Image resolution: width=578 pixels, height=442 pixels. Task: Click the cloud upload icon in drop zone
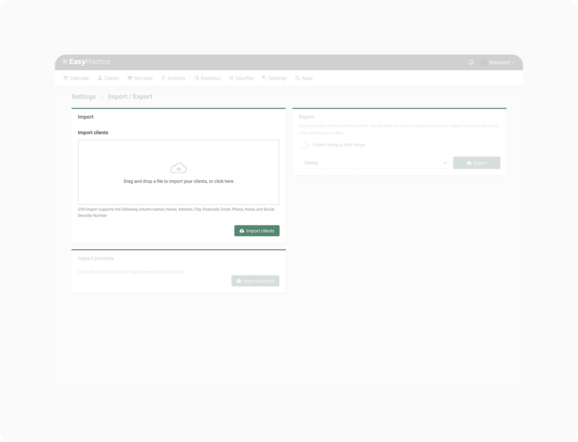178,168
